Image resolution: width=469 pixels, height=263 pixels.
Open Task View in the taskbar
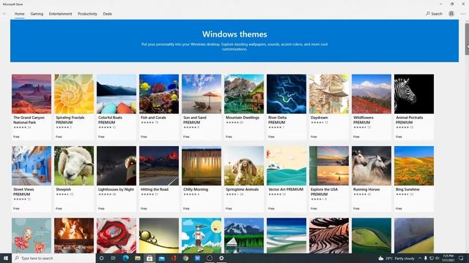(x=114, y=258)
